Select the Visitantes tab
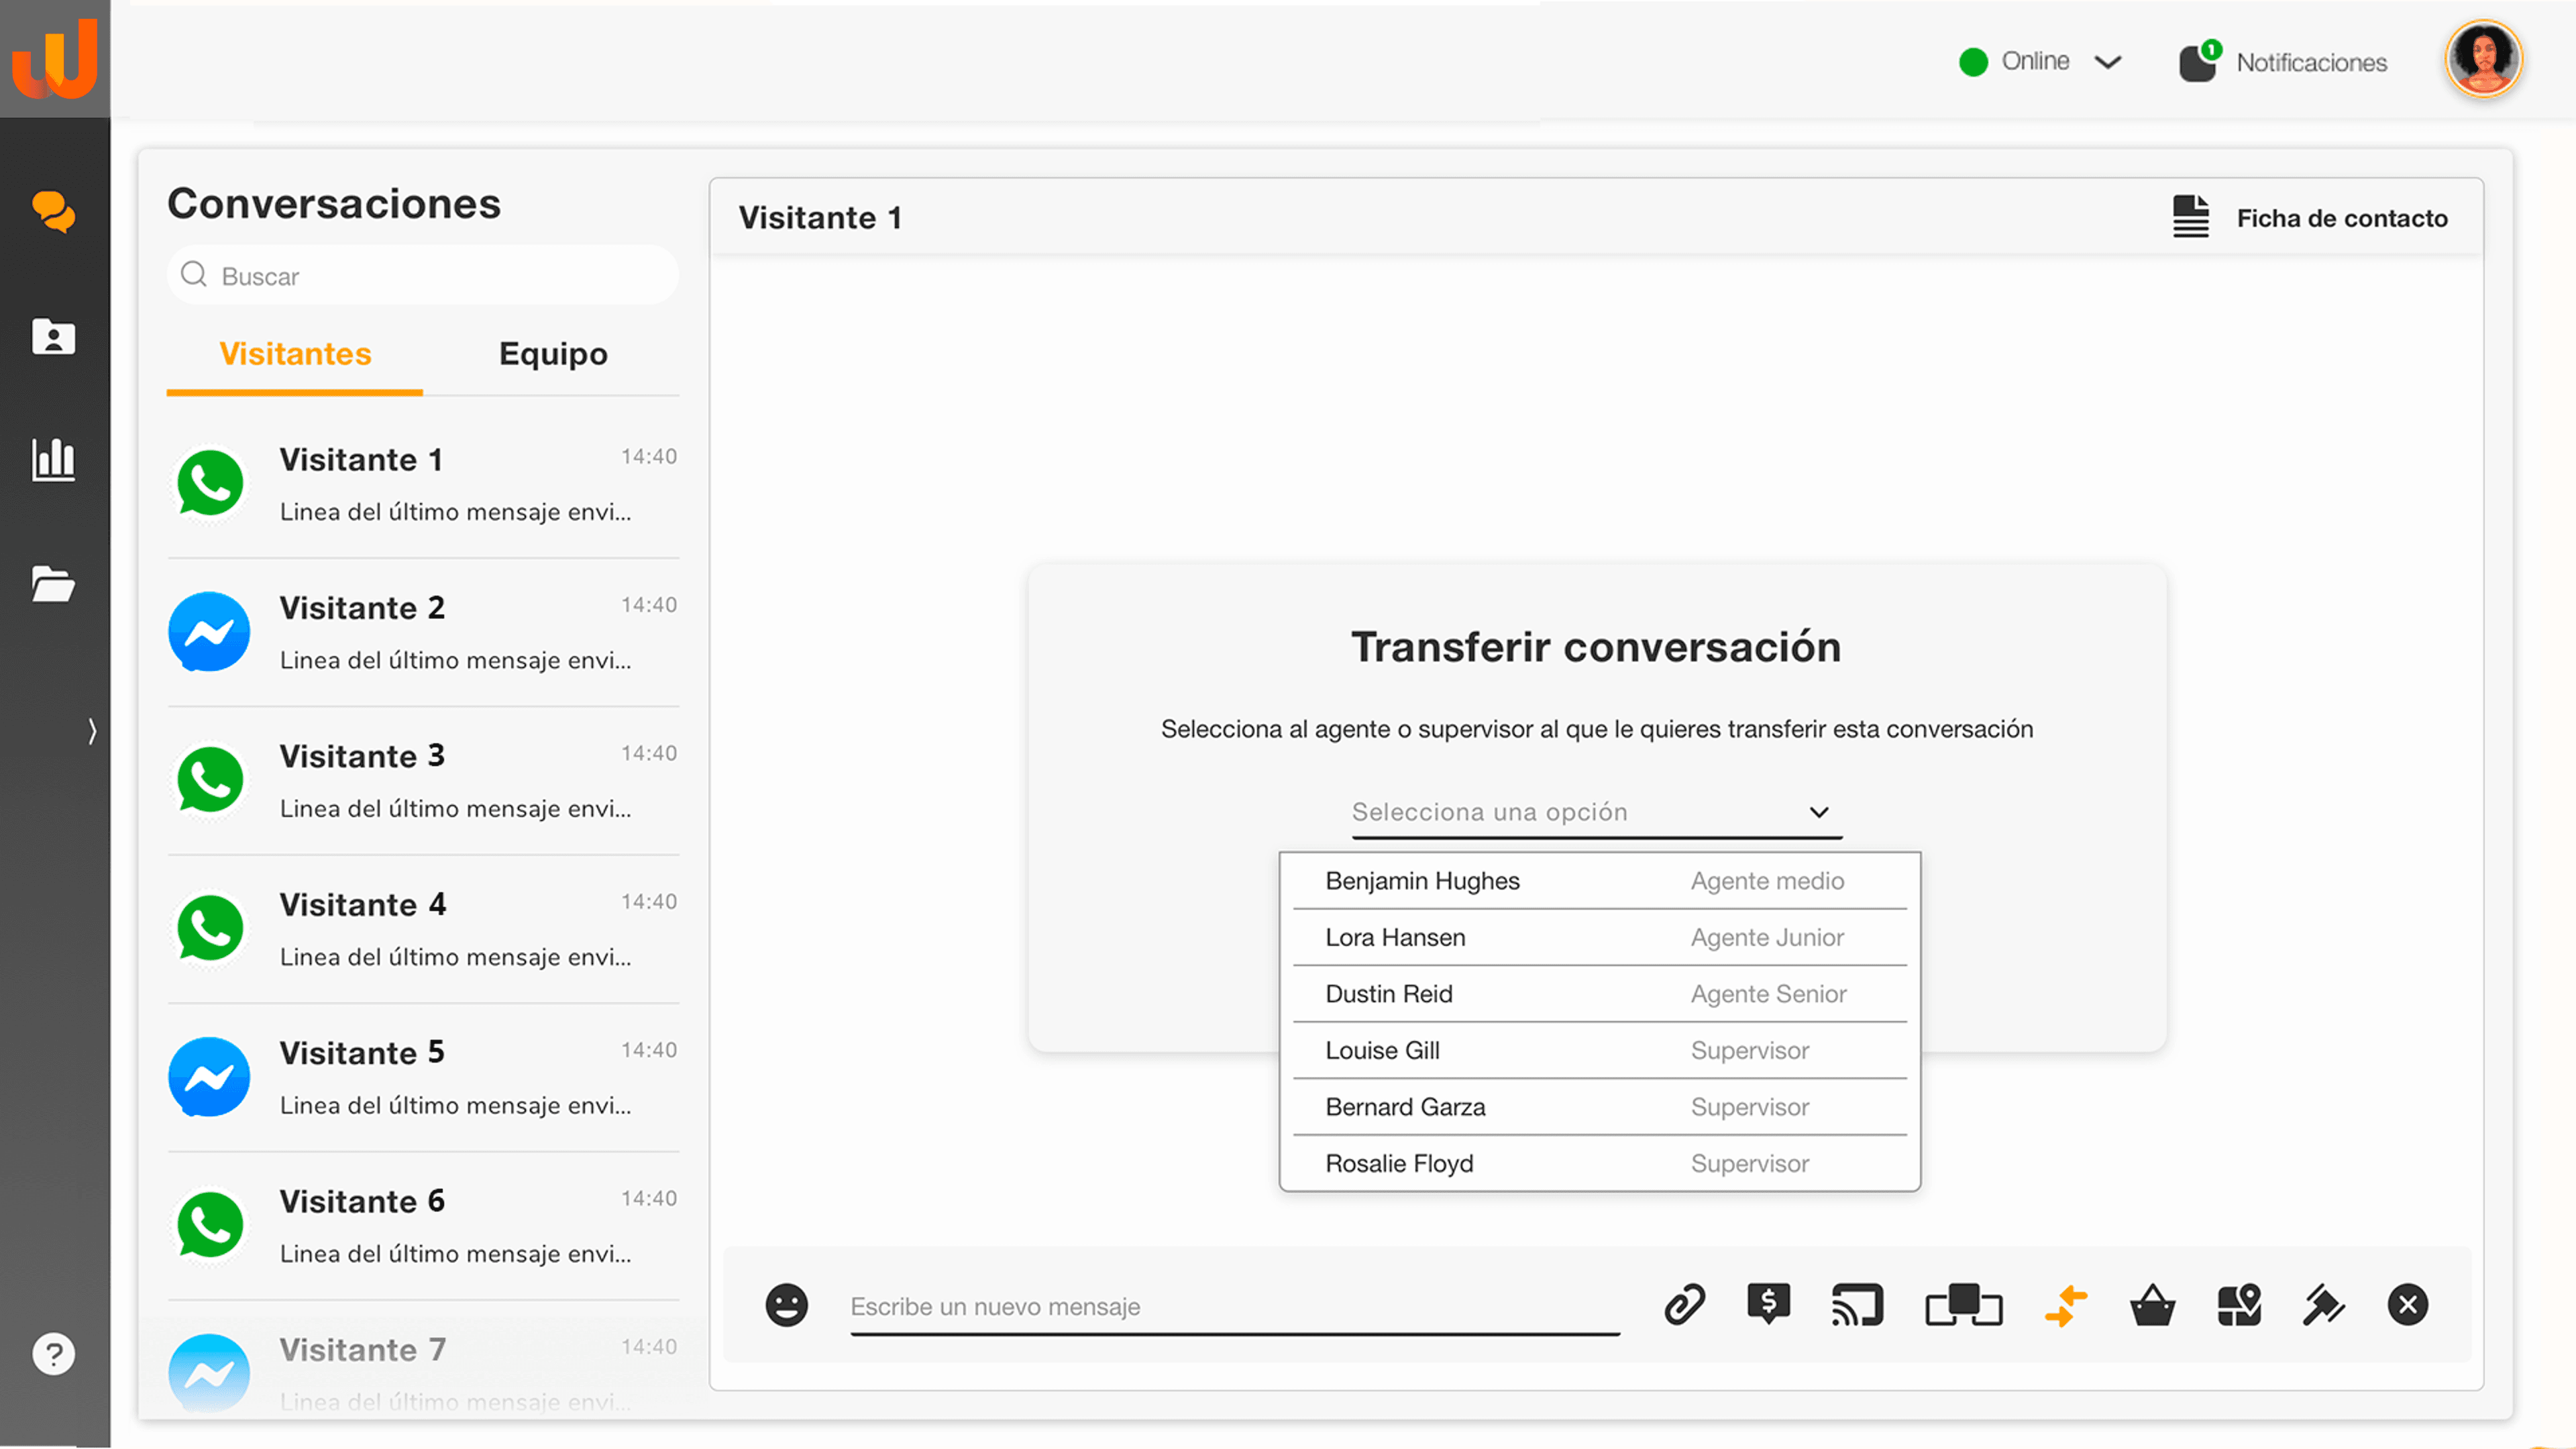Screen dimensions: 2576x1449 click(295, 354)
